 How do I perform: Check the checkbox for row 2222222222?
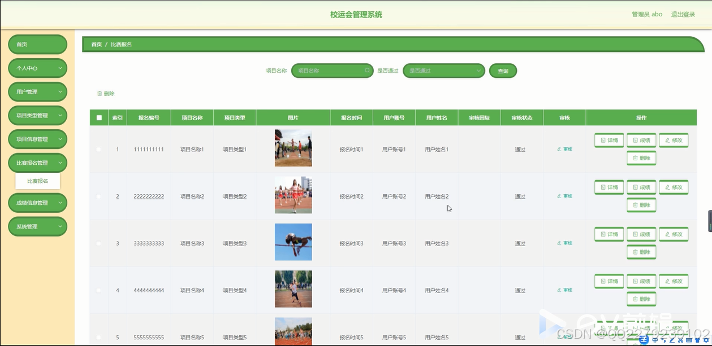[x=99, y=196]
